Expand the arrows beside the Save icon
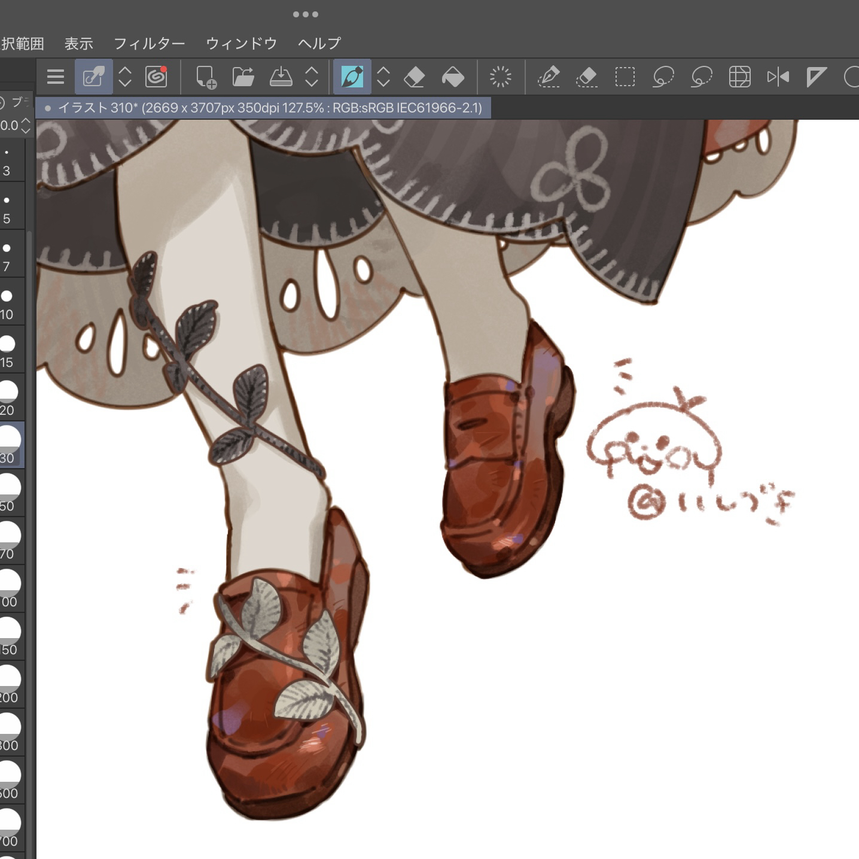The image size is (859, 859). [312, 77]
